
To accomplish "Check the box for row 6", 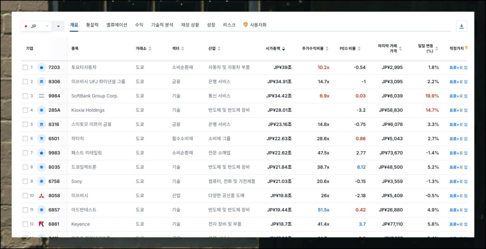I will click(x=25, y=139).
